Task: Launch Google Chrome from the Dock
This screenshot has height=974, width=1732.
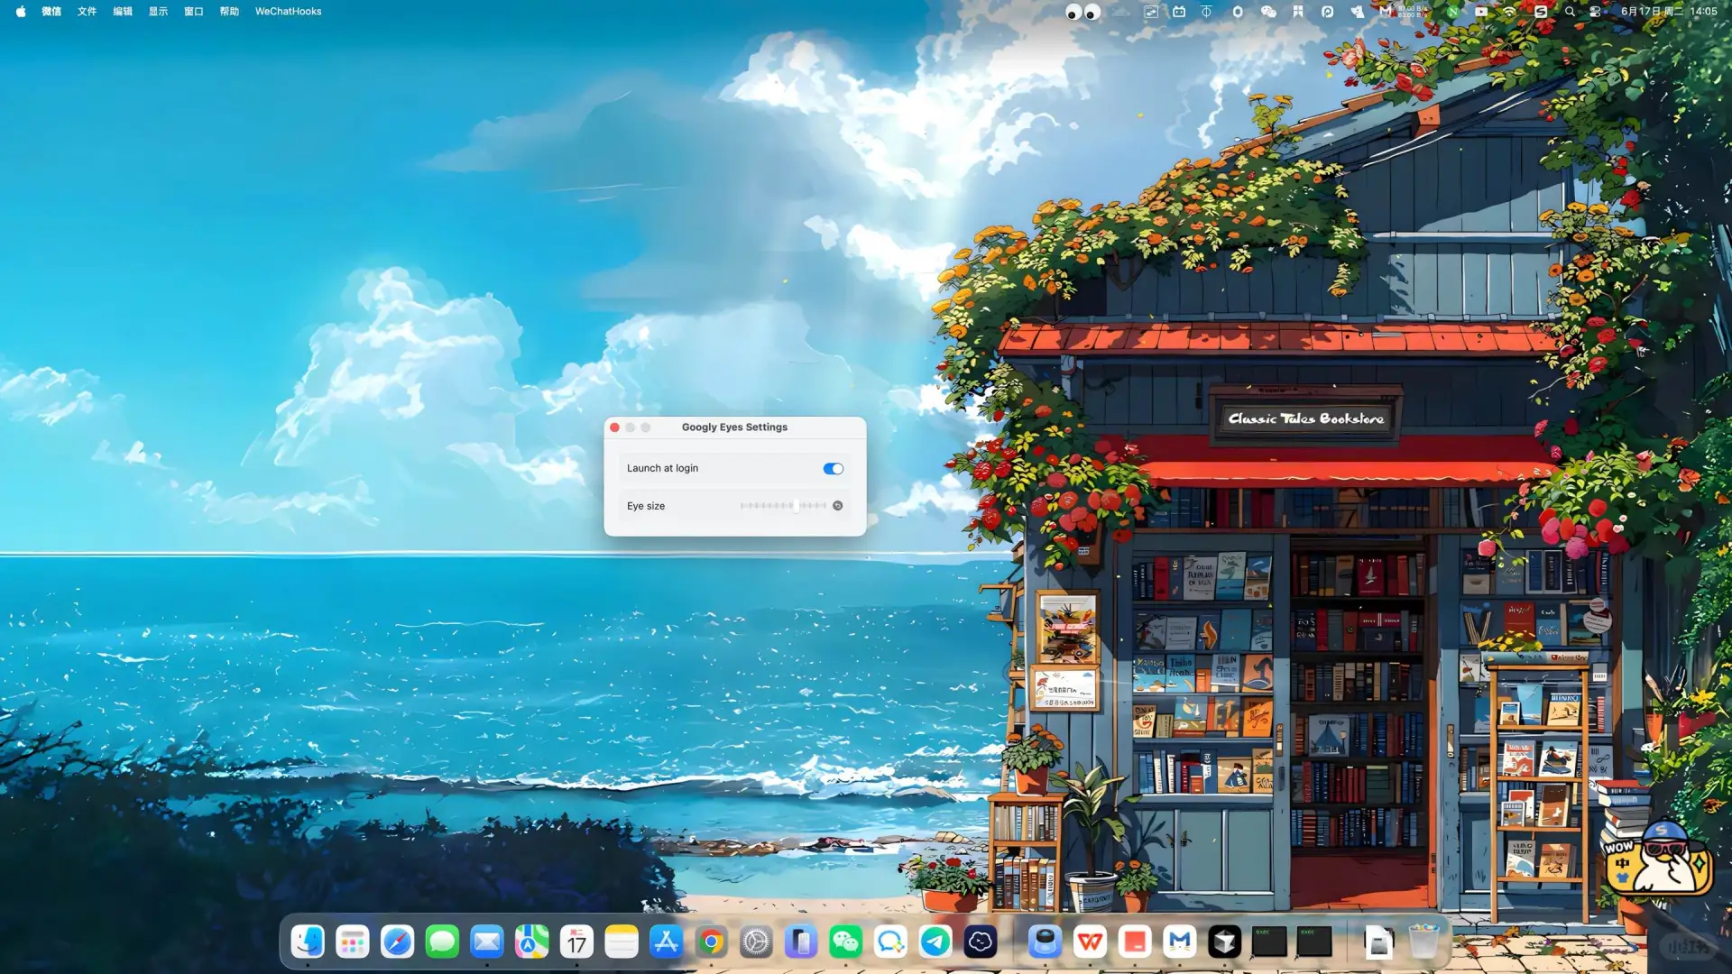Action: (x=711, y=942)
